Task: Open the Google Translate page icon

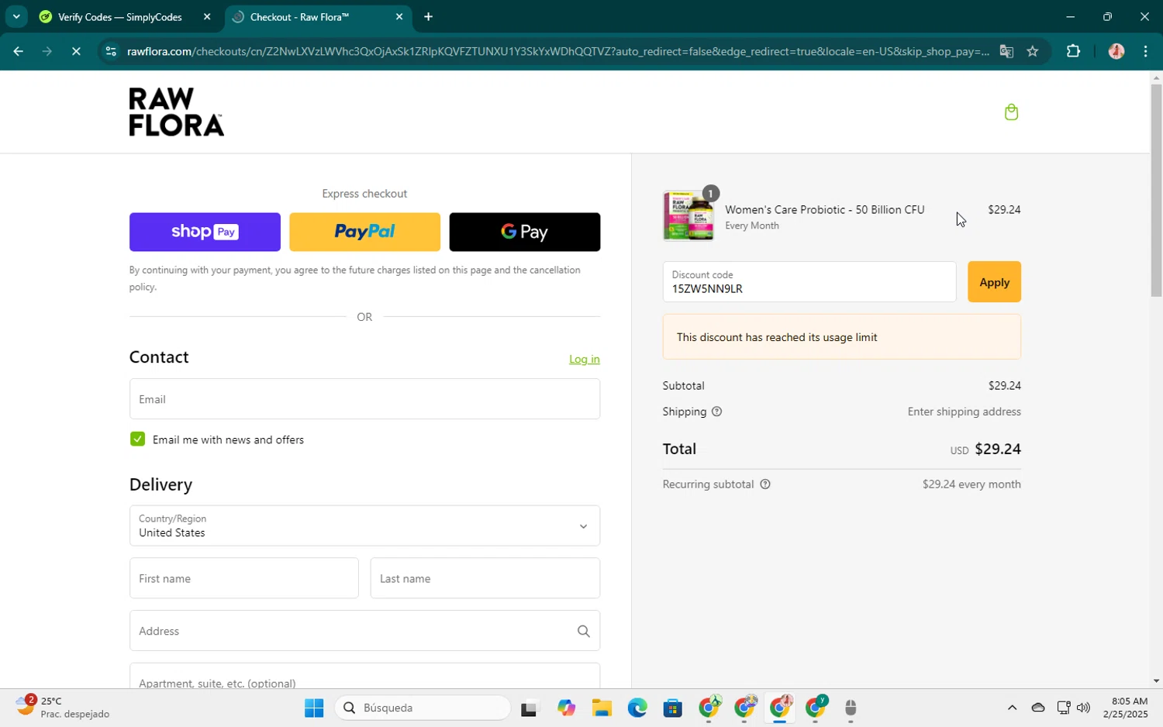Action: tap(1006, 51)
